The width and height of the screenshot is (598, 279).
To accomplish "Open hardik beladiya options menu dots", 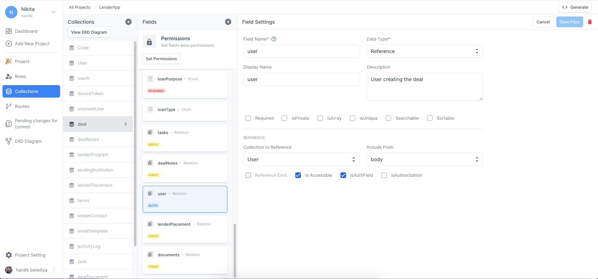I will [x=54, y=270].
